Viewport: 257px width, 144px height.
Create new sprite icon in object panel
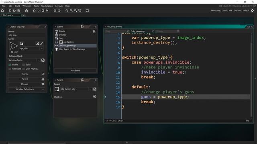click(22, 44)
